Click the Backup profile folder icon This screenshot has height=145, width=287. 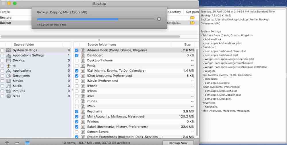pos(192,23)
